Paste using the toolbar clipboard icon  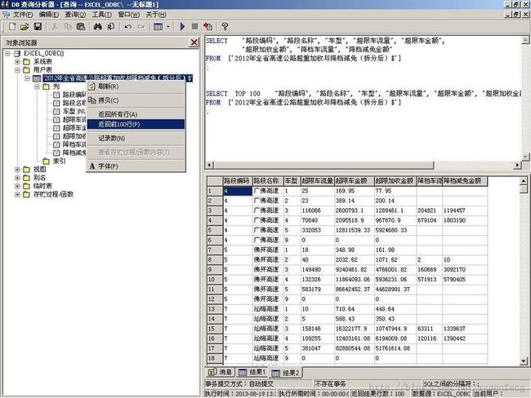pyautogui.click(x=81, y=26)
